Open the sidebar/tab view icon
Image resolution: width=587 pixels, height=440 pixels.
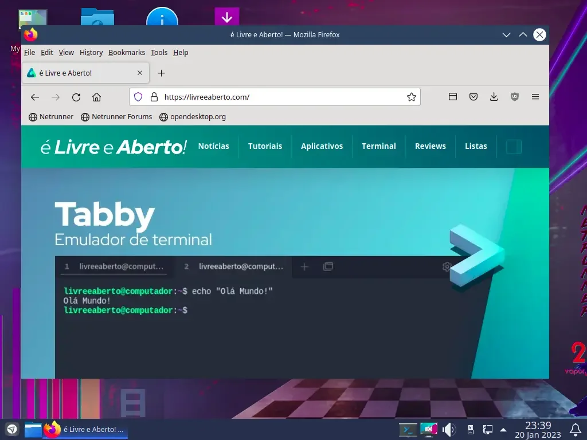(453, 97)
